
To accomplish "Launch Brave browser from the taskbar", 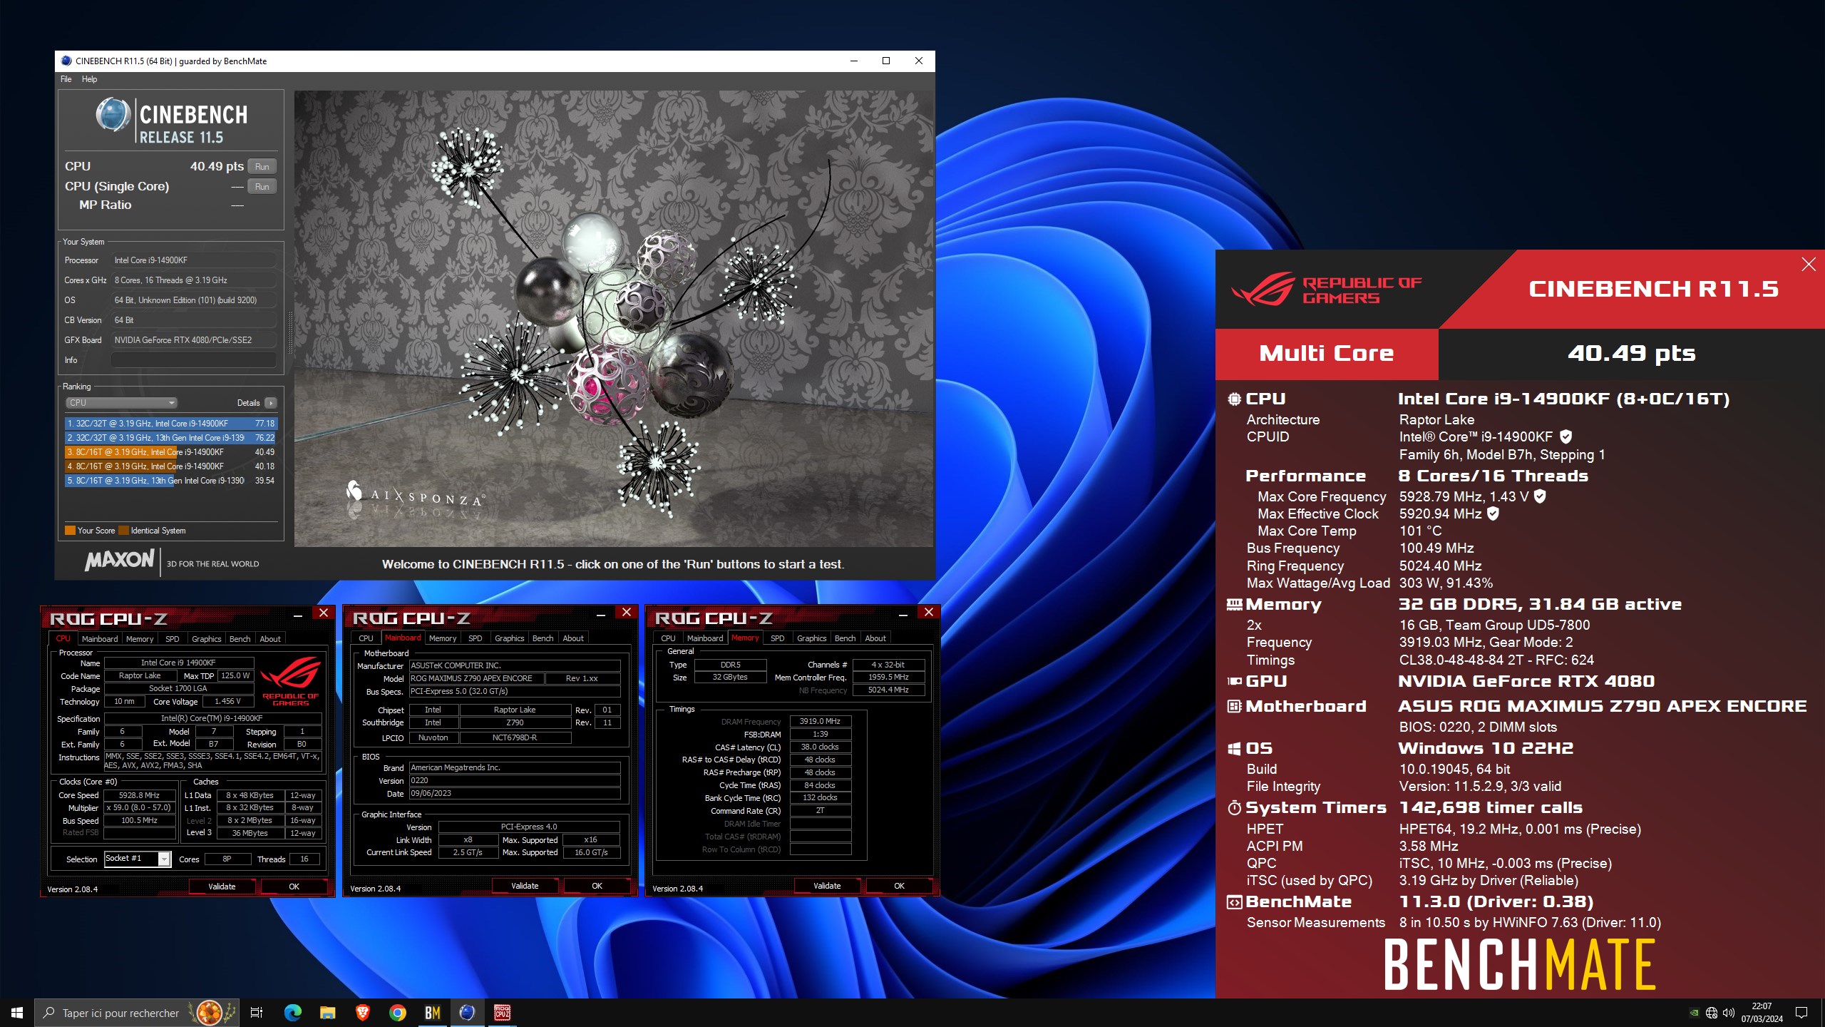I will pyautogui.click(x=362, y=1013).
